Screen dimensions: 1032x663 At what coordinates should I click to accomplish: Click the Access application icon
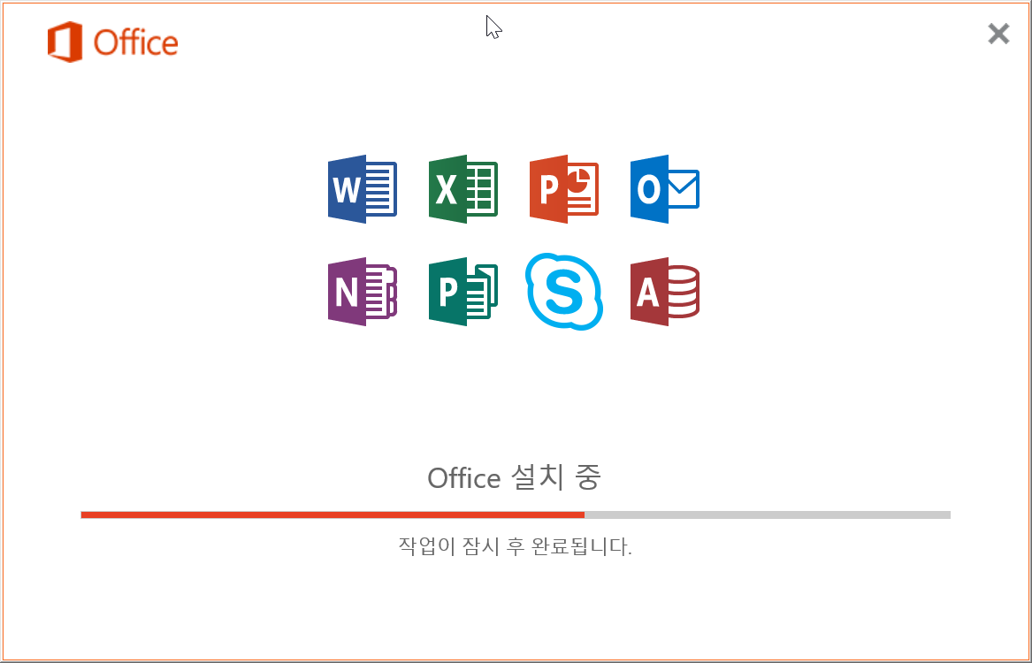pyautogui.click(x=665, y=292)
